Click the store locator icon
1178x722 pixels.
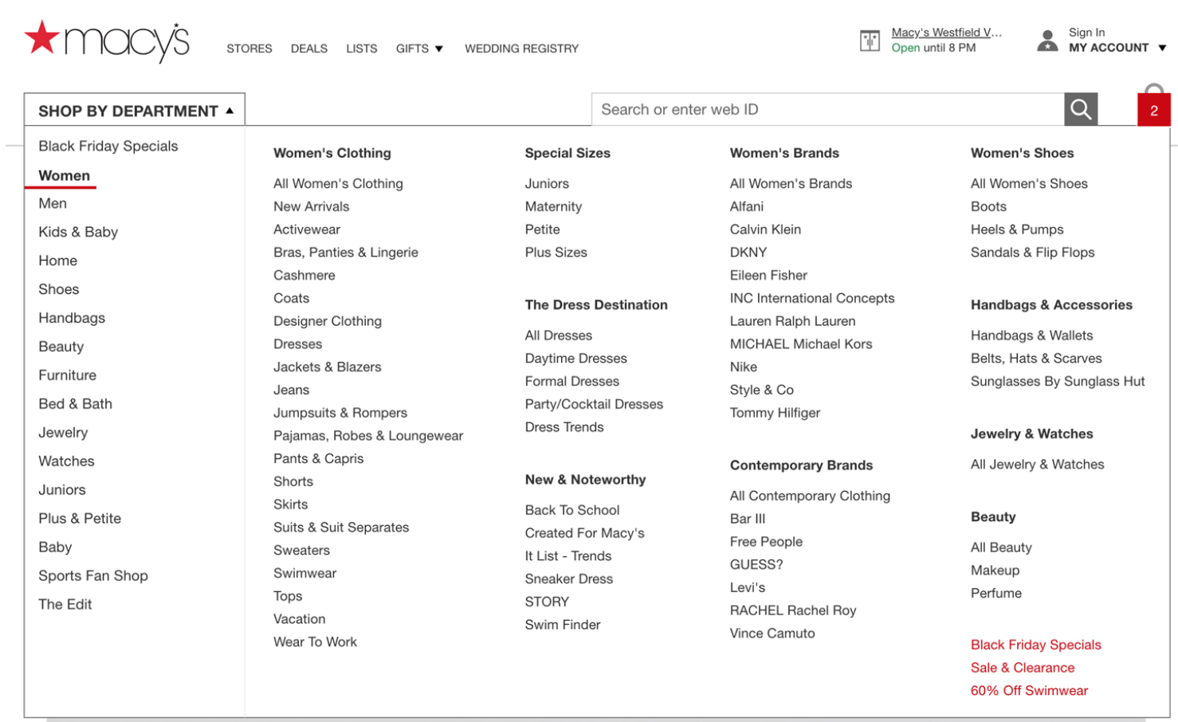[870, 40]
